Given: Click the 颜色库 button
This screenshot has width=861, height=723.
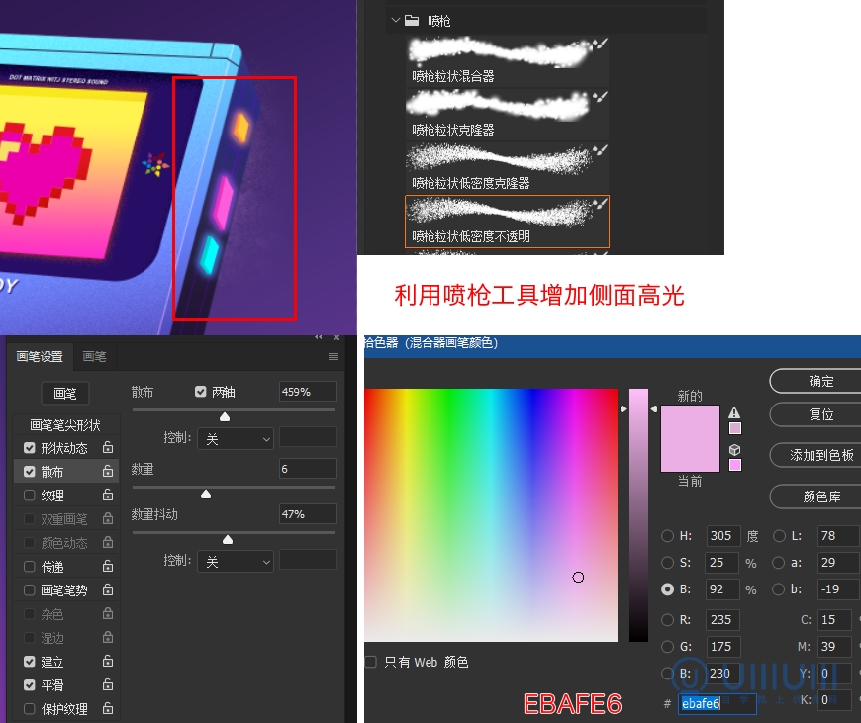Looking at the screenshot, I should pyautogui.click(x=815, y=497).
